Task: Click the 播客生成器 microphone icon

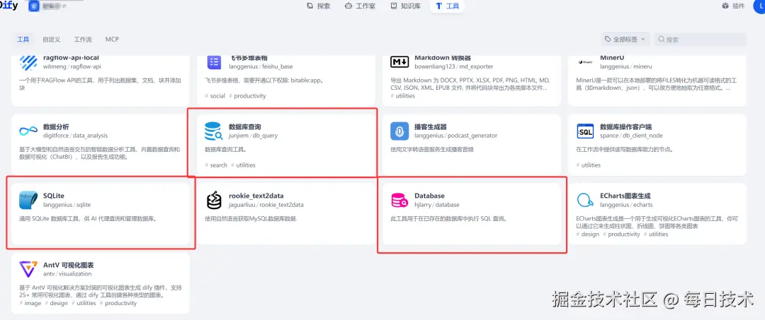Action: click(x=399, y=131)
